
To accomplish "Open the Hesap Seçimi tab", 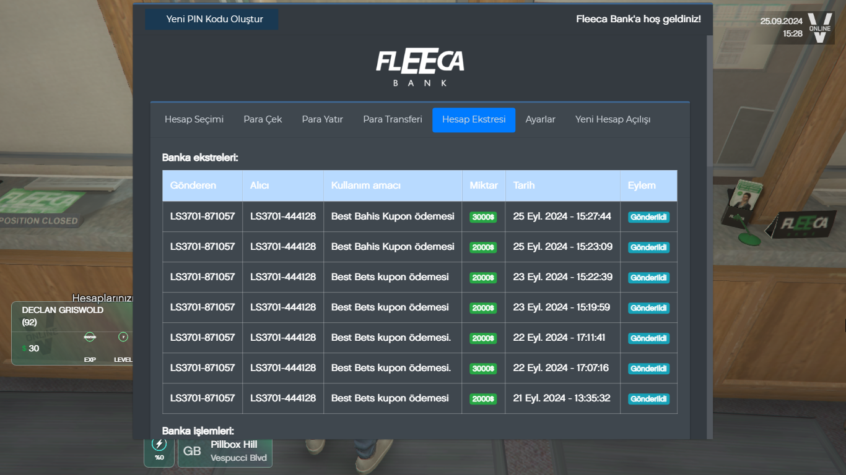I will click(194, 119).
